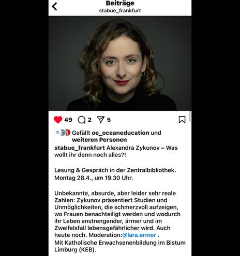
Task: Tap the Beiträge page title
Action: [120, 3]
